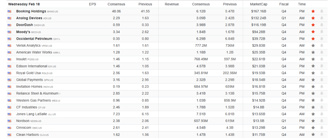
Task: Click the alert bell on Verisk Analytics row
Action: [322, 45]
